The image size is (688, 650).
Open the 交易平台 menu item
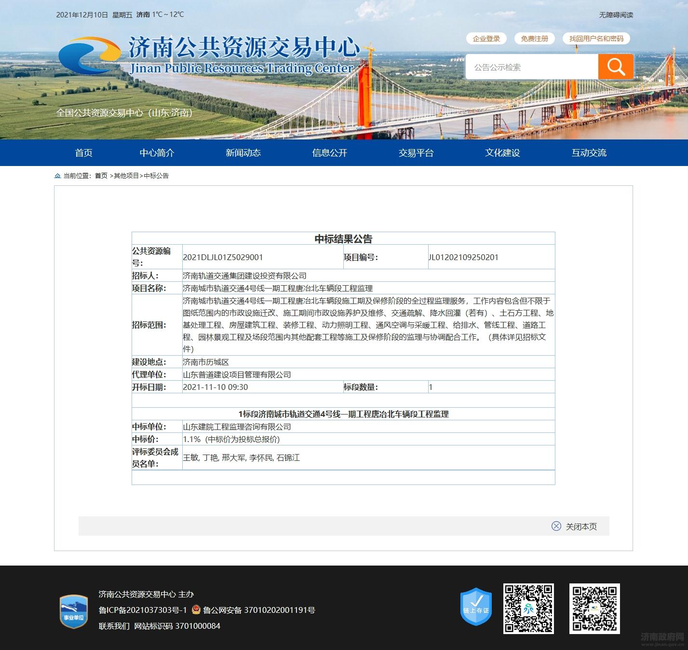point(416,153)
